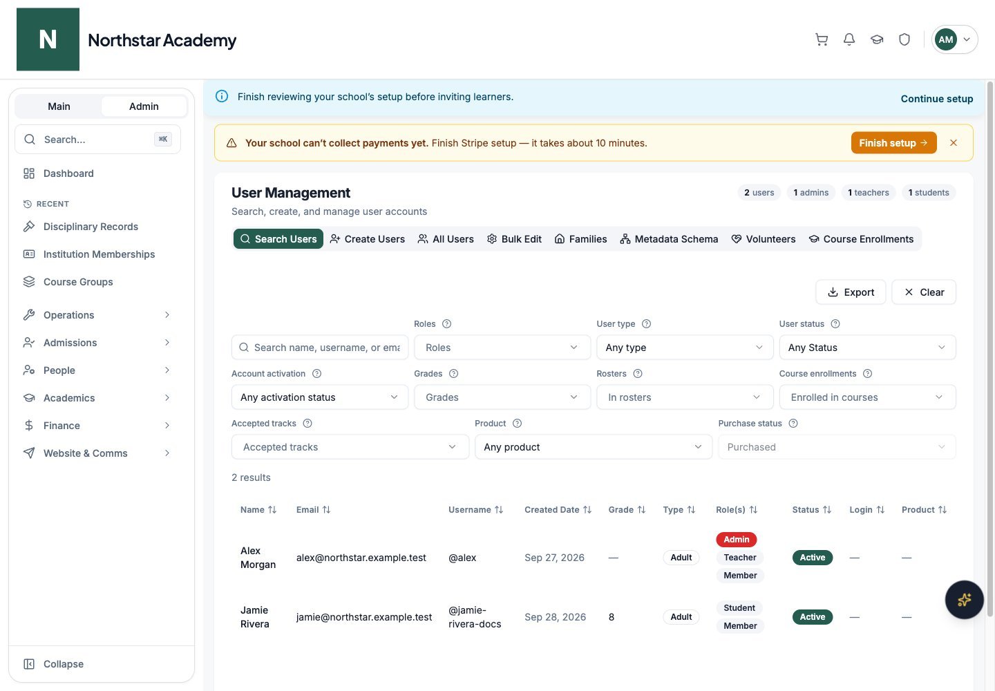Open the Any product dropdown
Viewport: 995px width, 691px height.
594,447
